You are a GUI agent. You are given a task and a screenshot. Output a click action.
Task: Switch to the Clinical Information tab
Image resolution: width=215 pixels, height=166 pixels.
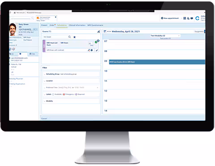(x=77, y=25)
